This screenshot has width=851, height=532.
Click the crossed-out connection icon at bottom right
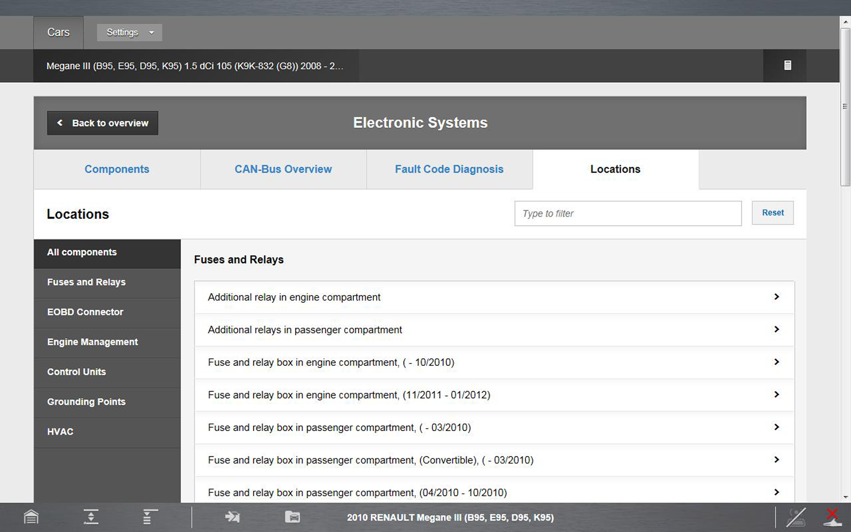pos(796,517)
